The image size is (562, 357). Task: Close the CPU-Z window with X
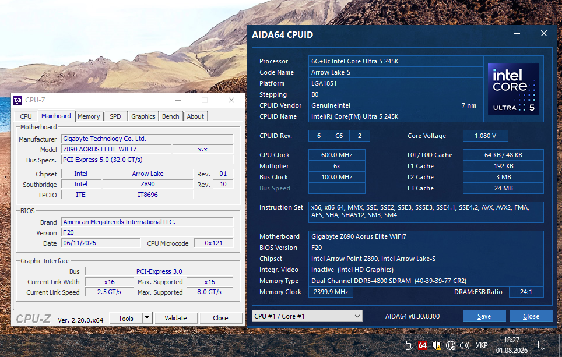coord(231,100)
